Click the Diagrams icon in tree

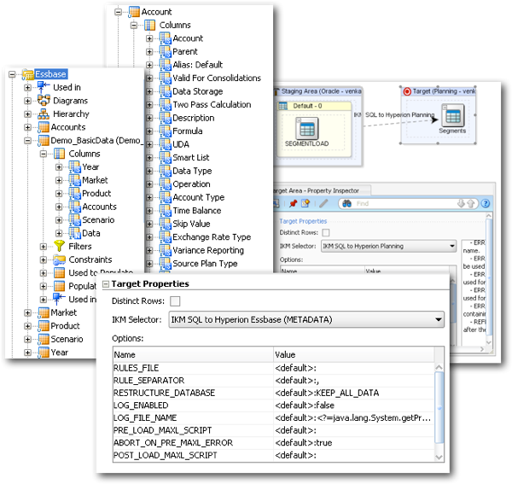(44, 101)
